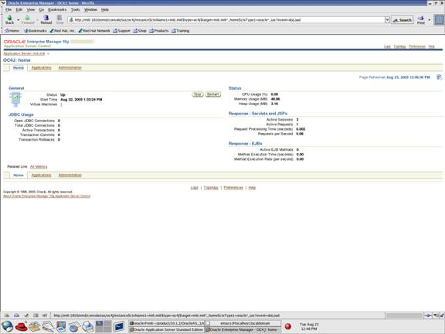Launch the word processor icon in panel
This screenshot has width=445, height=334.
(x=48, y=326)
